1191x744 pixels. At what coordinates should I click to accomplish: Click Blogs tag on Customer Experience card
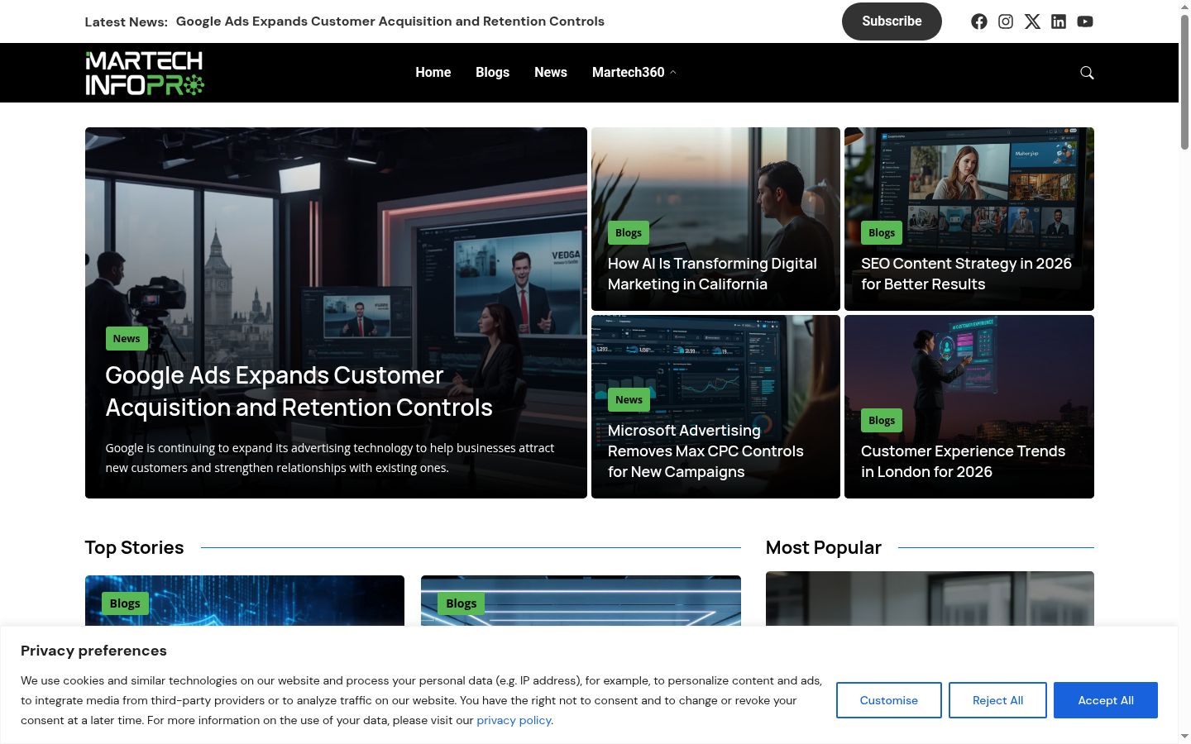pos(882,420)
